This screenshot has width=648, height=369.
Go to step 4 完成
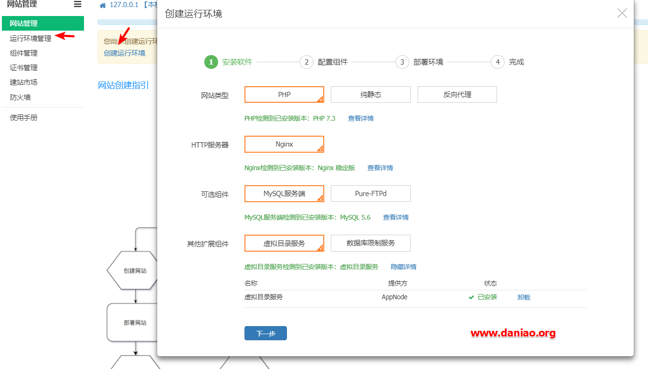508,62
